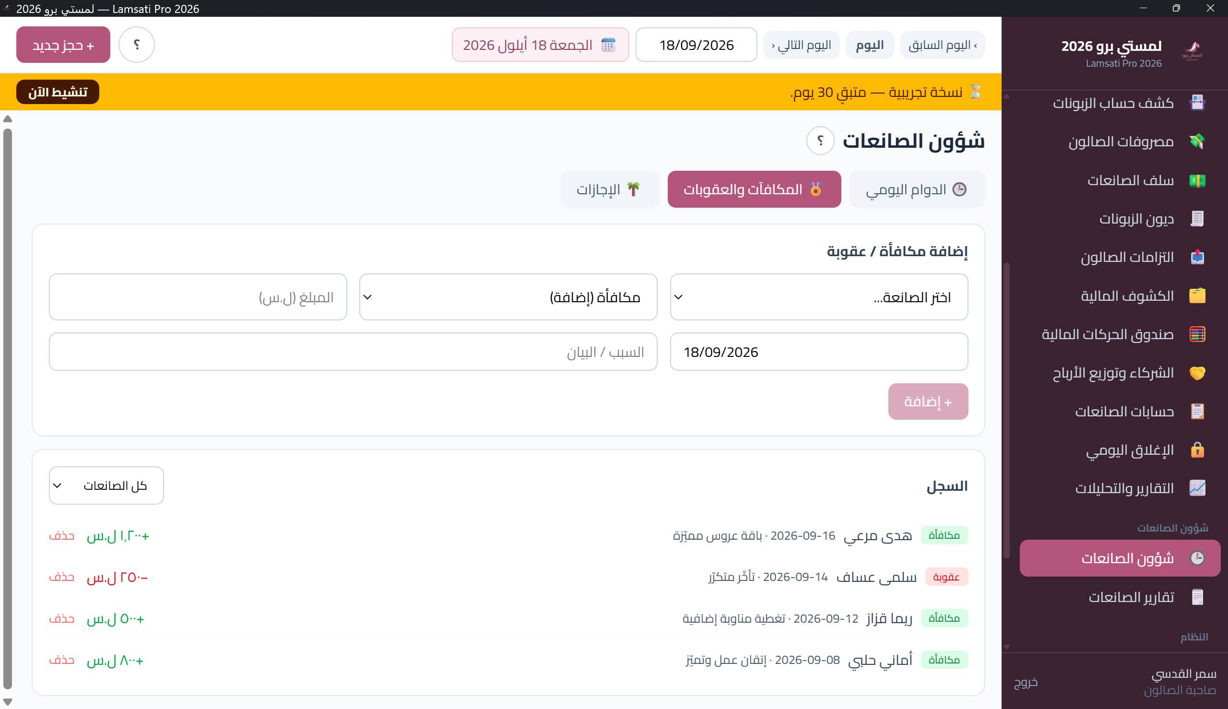Click صندوق الحركات المالية abacus icon

1197,334
